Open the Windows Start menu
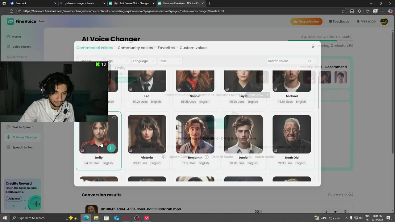Viewport: 395px width, 222px height. pyautogui.click(x=5, y=218)
